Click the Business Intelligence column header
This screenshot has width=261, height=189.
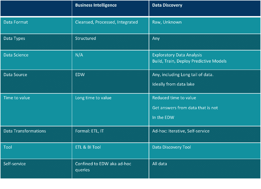pos(96,5)
